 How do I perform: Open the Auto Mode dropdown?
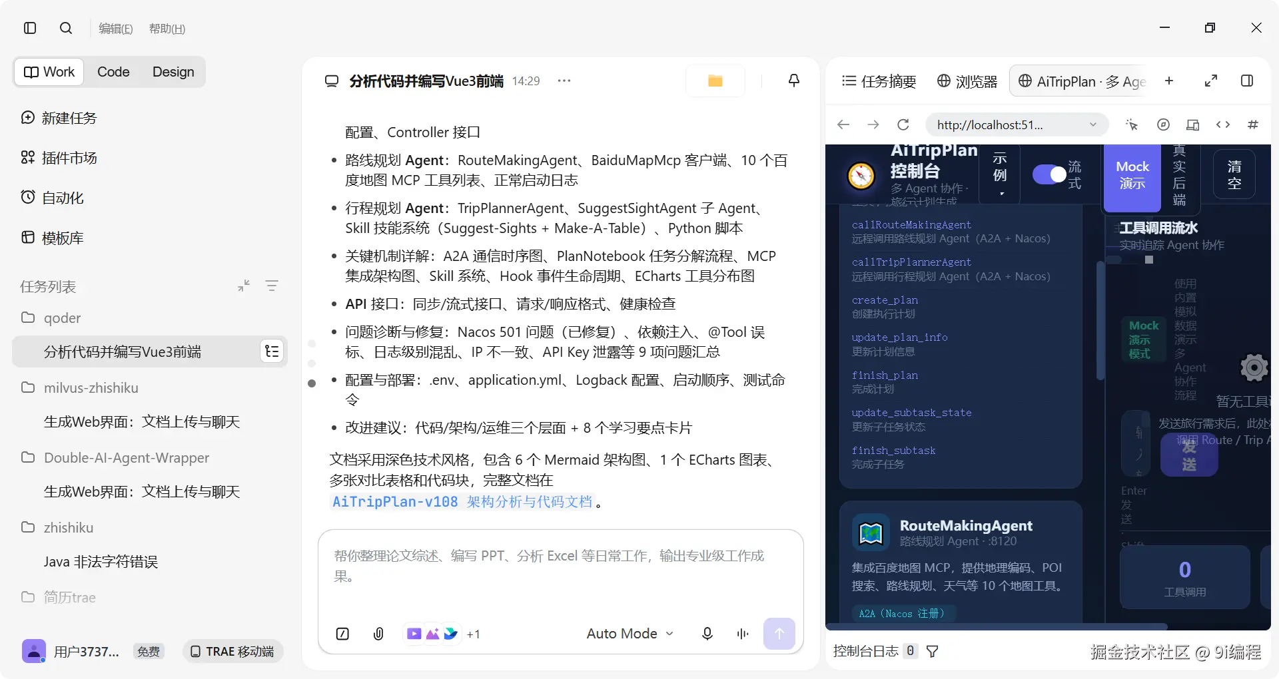click(630, 634)
